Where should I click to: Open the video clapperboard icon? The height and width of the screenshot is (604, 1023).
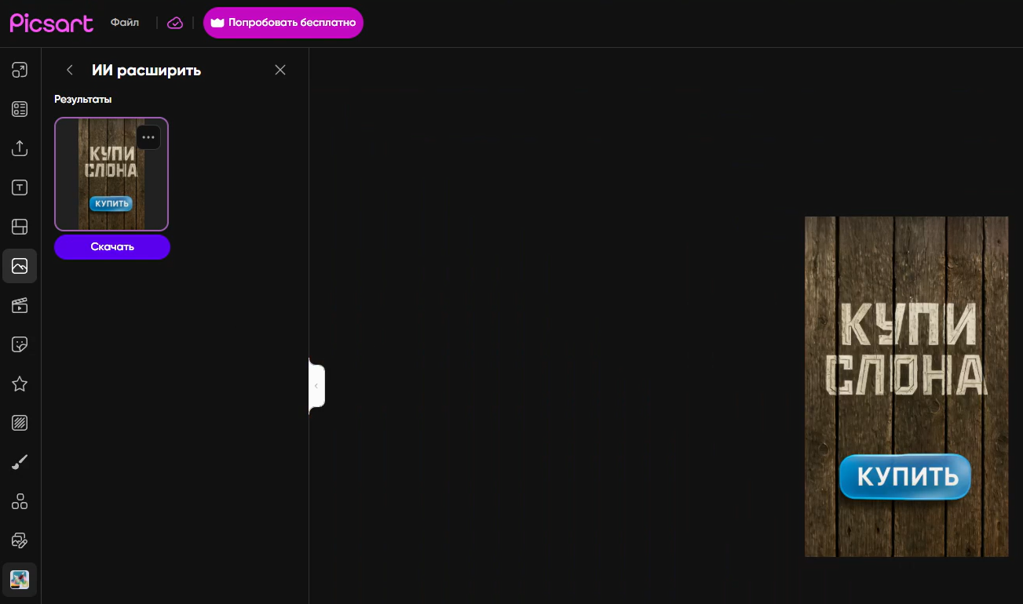[x=20, y=305]
